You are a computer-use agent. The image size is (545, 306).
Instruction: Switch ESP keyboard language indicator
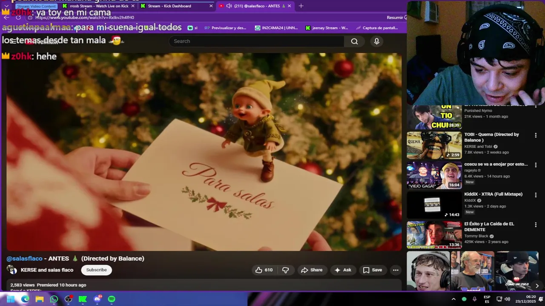pyautogui.click(x=487, y=299)
